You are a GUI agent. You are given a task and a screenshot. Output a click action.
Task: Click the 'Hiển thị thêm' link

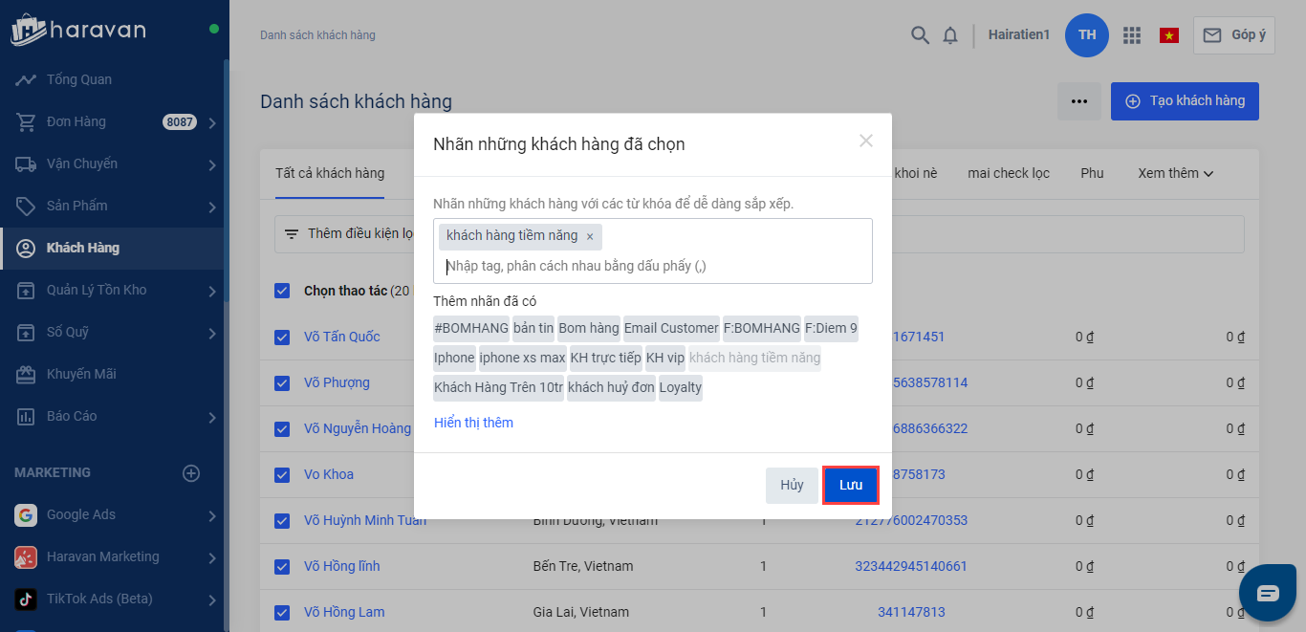coord(473,423)
